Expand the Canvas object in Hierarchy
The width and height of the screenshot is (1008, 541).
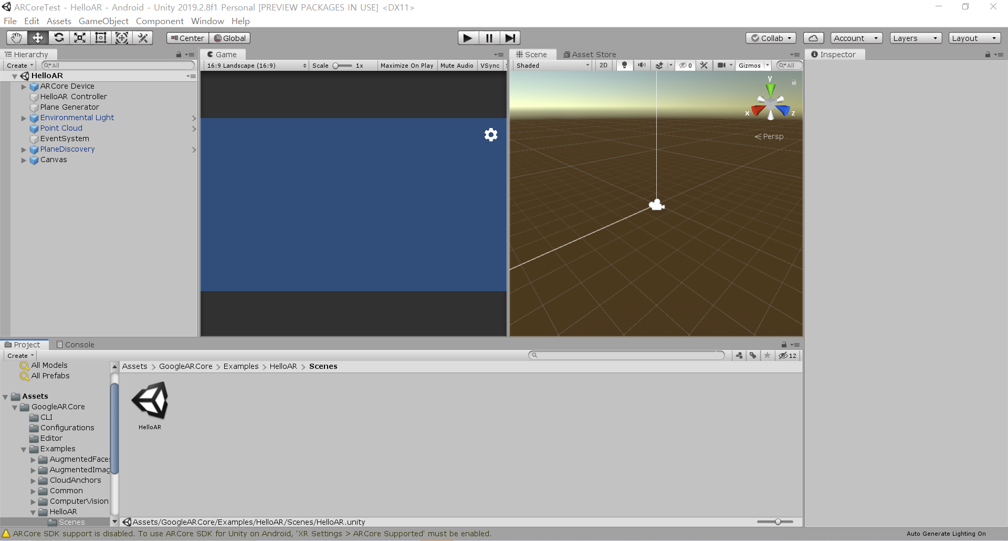point(24,160)
